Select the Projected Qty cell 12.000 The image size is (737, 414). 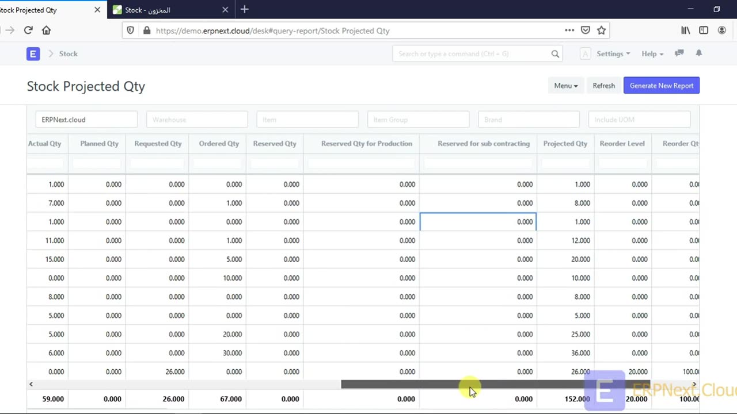pos(565,240)
